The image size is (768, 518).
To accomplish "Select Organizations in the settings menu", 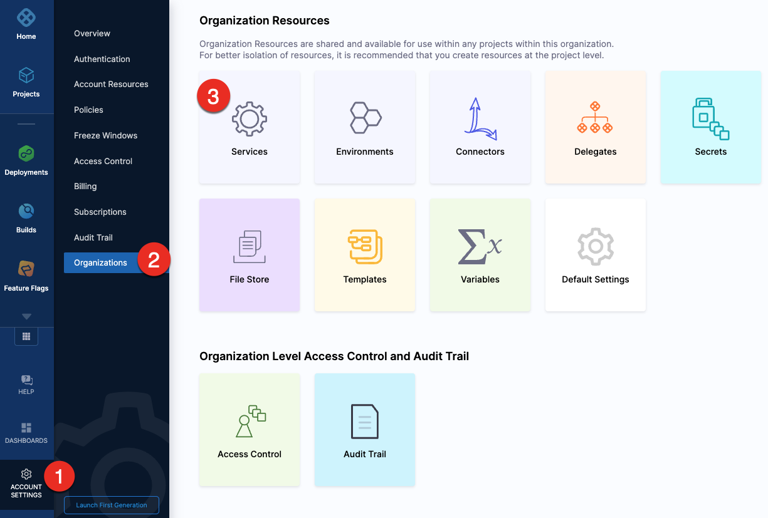I will coord(101,262).
